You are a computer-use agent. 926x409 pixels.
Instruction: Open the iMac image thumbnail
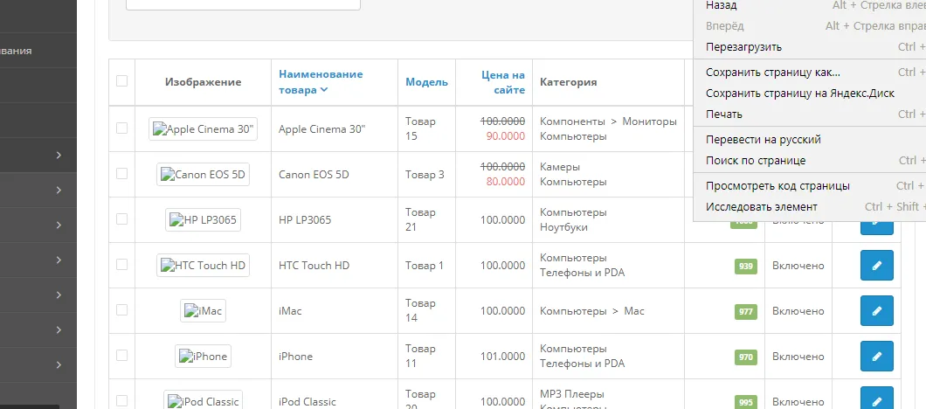coord(204,311)
